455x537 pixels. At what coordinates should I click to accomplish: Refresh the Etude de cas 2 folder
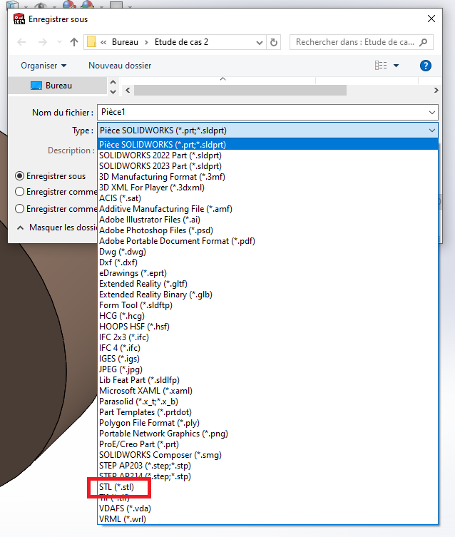pyautogui.click(x=274, y=42)
